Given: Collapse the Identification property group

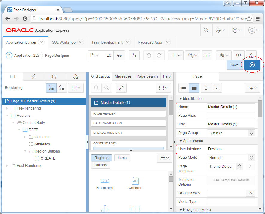Looking at the screenshot, I should pos(181,99).
